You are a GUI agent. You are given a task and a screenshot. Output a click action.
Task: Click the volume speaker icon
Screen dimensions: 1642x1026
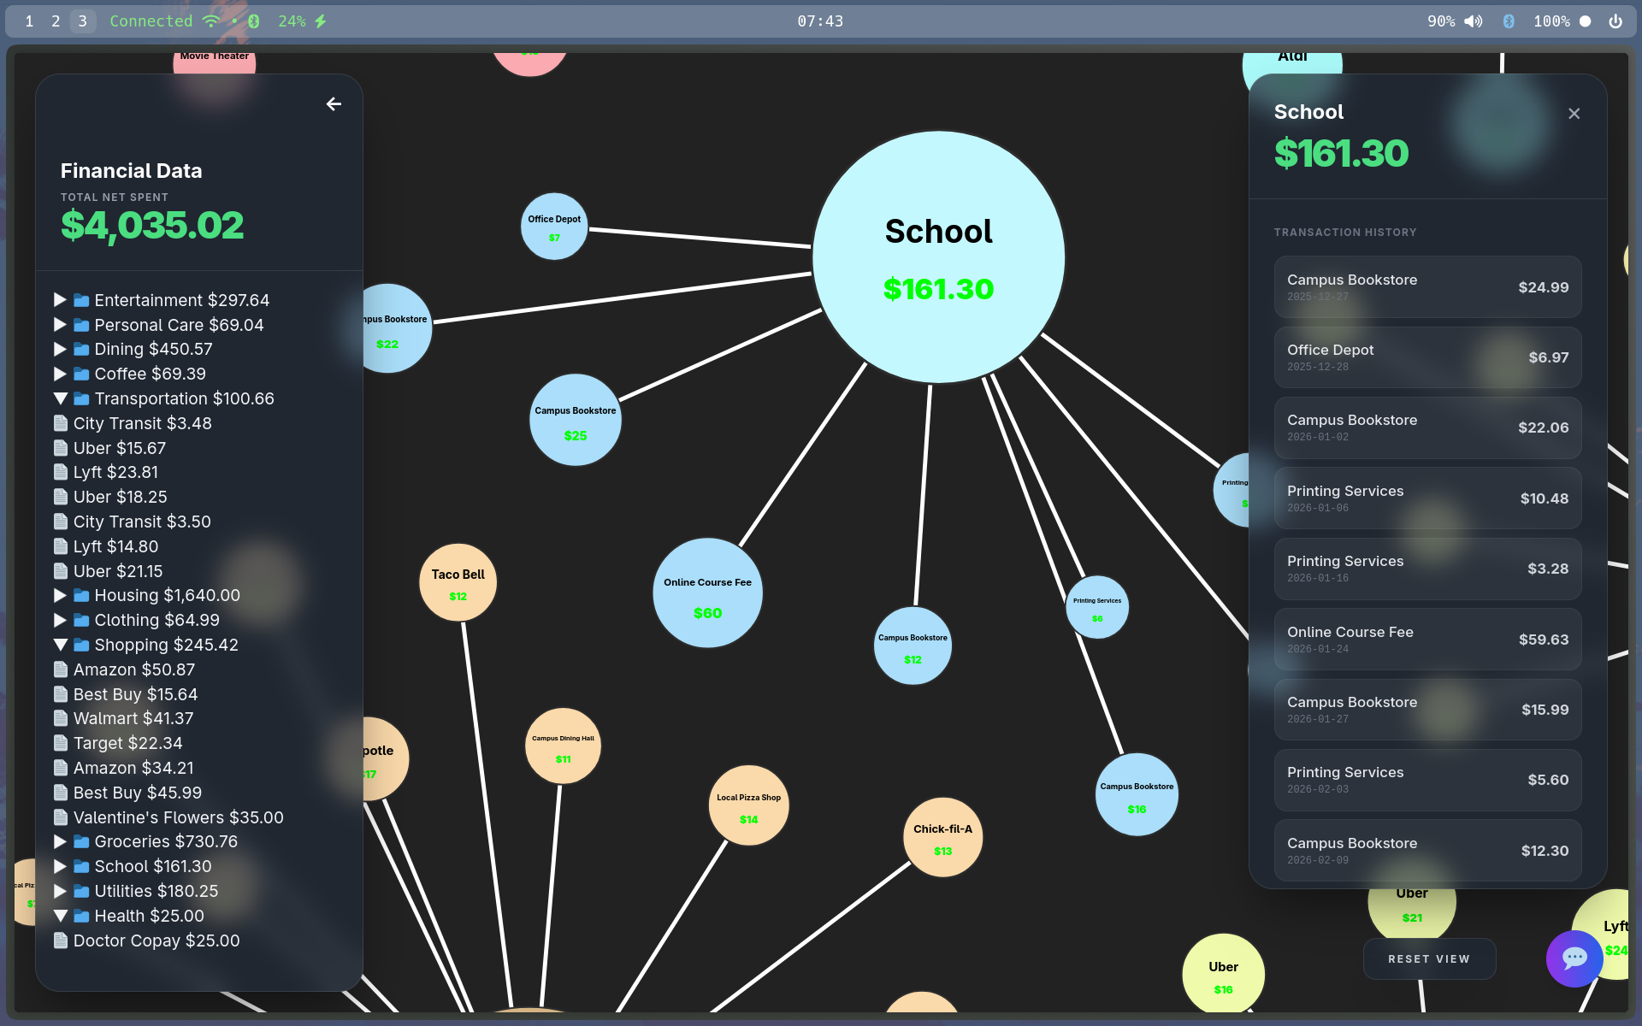tap(1473, 21)
